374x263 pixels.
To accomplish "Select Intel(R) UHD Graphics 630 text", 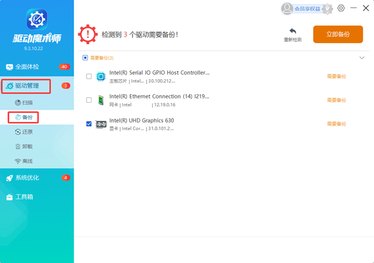I will pos(141,120).
